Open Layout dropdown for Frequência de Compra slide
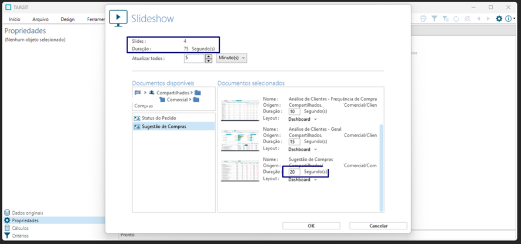Viewport: 521px width, 244px height. 302,119
